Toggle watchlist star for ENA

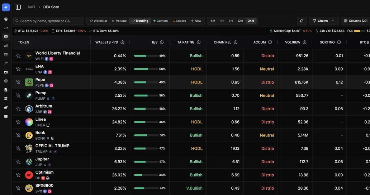(18, 69)
